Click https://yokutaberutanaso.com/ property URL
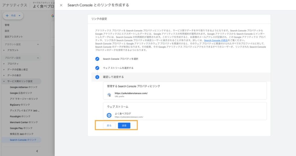 point(131,93)
